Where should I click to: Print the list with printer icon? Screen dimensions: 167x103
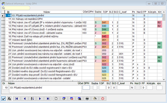pyautogui.click(x=87, y=99)
